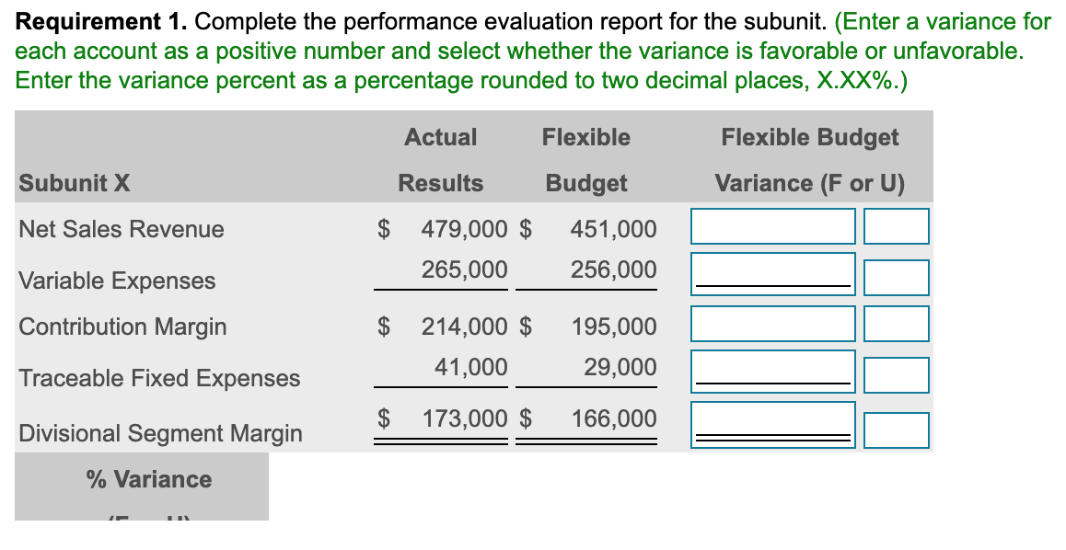Click the Flexible Budget Variance column header
The height and width of the screenshot is (550, 1066).
[x=810, y=159]
